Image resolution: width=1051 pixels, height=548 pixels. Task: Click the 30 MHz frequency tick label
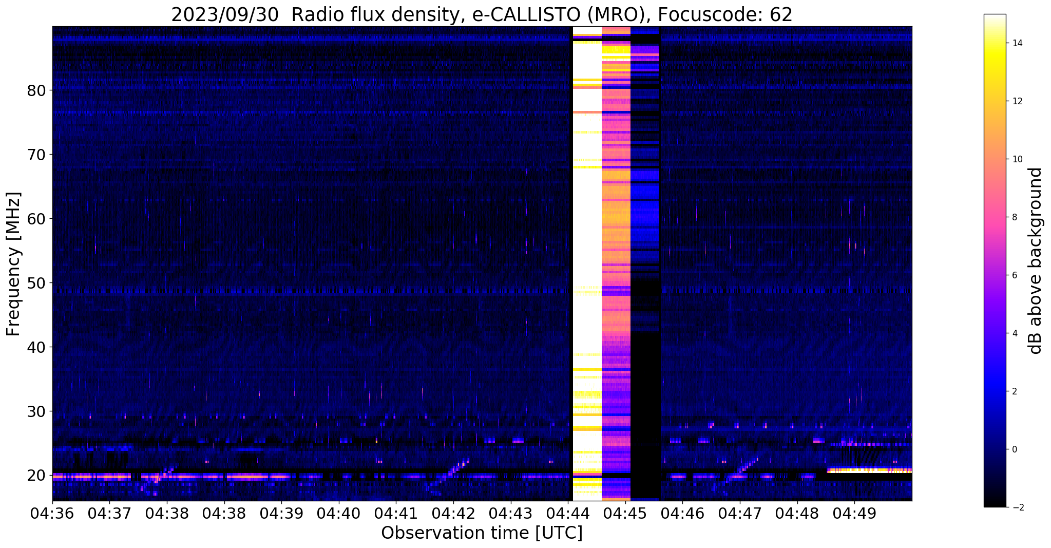(x=36, y=411)
